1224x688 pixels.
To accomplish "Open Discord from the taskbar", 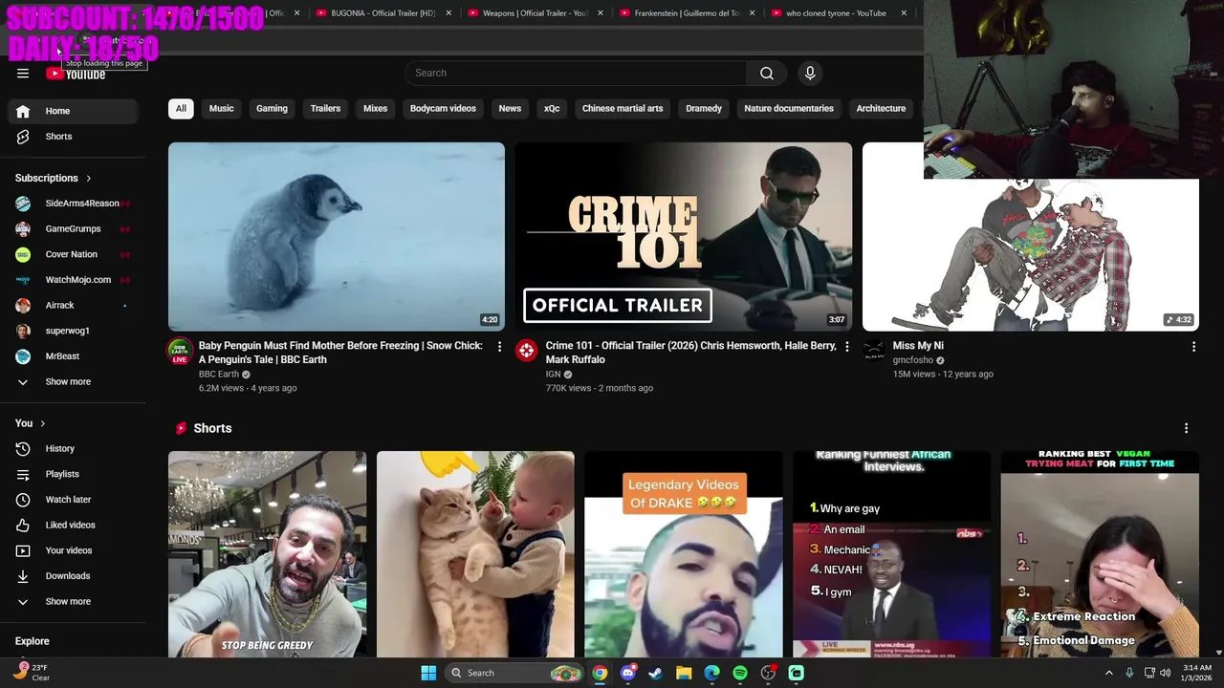I will click(x=627, y=673).
